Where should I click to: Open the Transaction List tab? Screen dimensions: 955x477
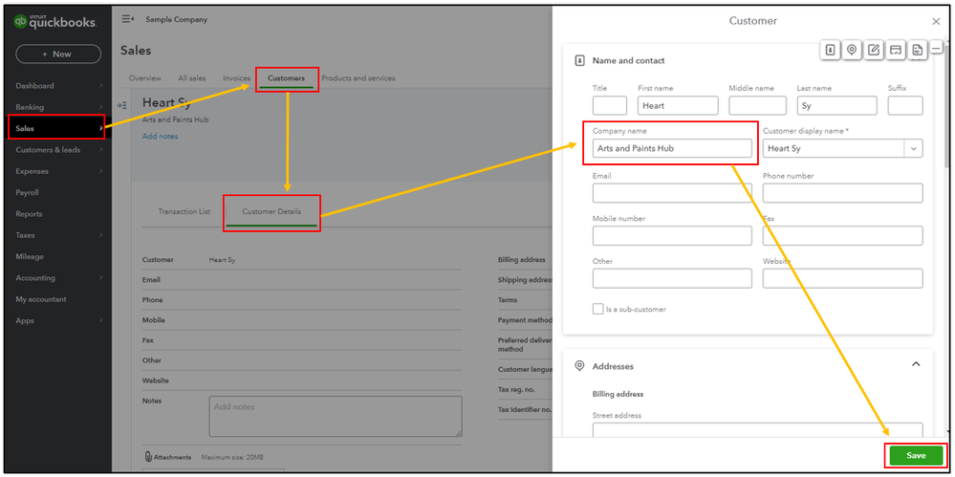click(184, 211)
